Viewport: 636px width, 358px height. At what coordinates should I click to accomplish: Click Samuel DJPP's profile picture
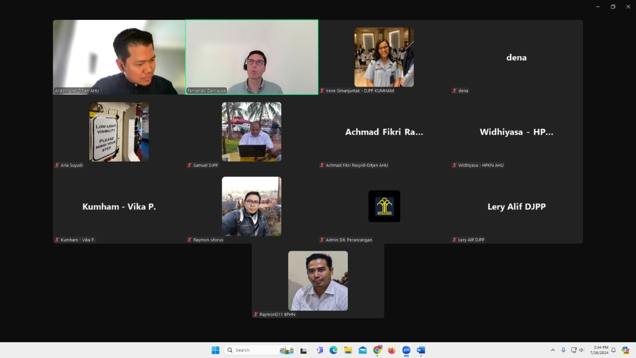[251, 132]
